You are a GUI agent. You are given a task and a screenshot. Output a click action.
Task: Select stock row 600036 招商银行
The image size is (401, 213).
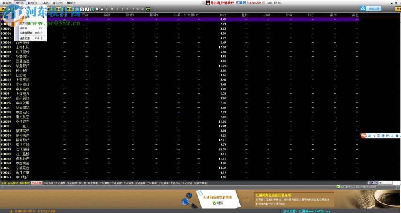coord(180,140)
